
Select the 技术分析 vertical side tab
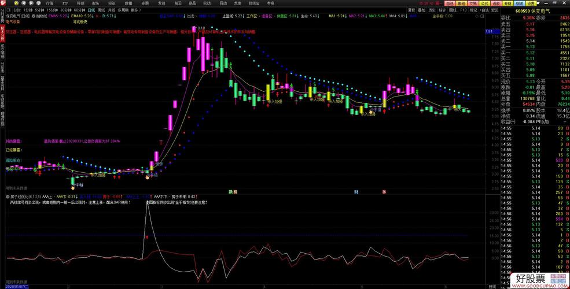click(2, 34)
